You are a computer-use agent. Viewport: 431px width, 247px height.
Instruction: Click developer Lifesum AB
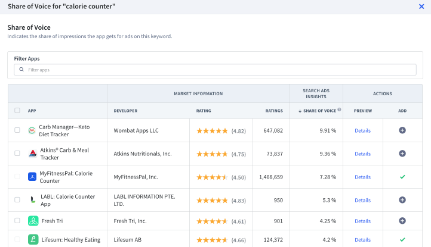pyautogui.click(x=128, y=240)
